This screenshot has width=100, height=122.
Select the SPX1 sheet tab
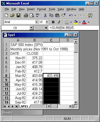(x=24, y=106)
